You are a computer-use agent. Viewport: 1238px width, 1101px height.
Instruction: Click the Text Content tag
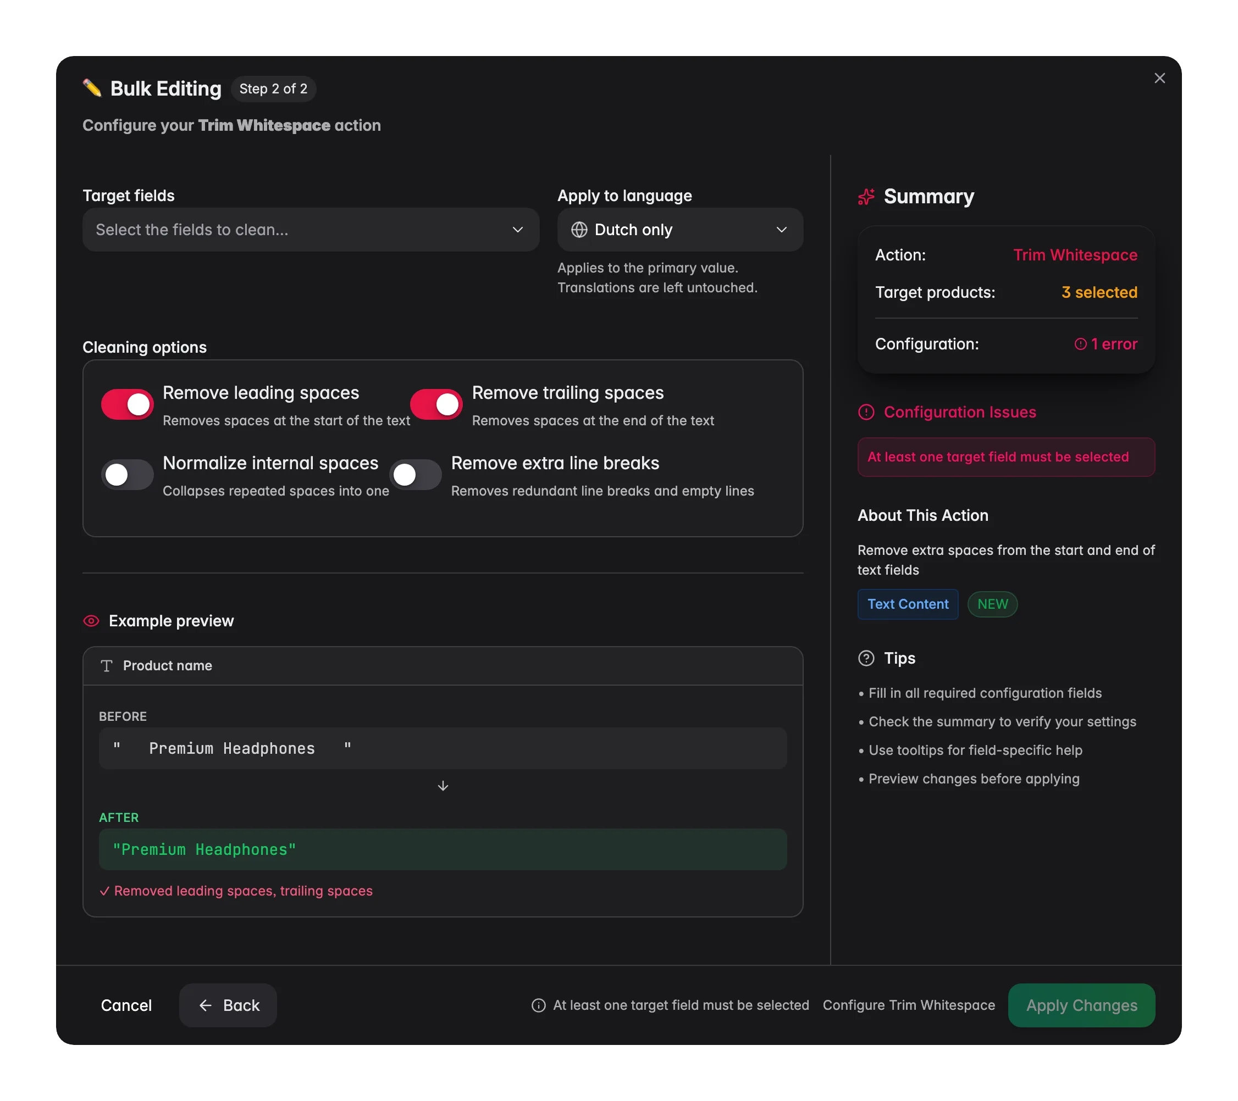[907, 604]
